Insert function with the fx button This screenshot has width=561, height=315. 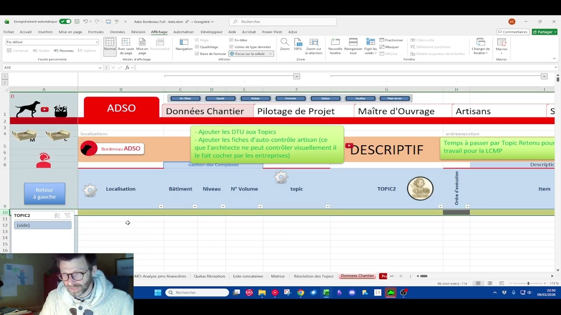[127, 67]
